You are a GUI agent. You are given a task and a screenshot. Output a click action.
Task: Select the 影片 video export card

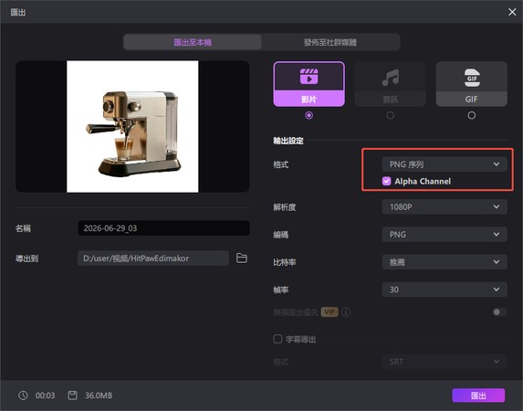(x=309, y=84)
